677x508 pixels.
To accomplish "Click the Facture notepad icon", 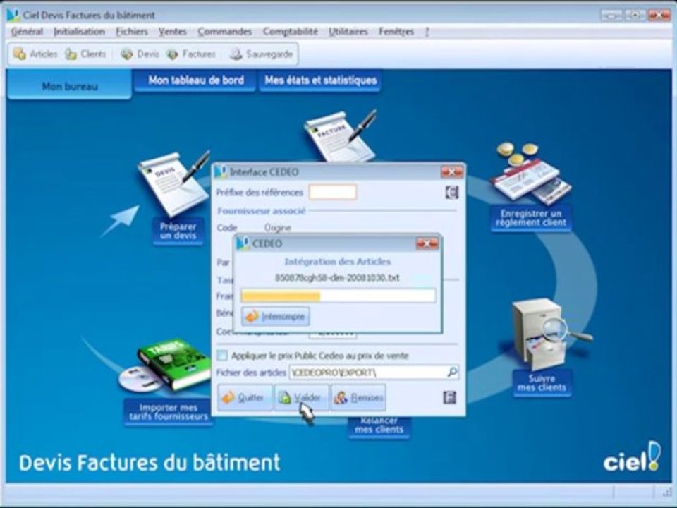I will [x=340, y=135].
